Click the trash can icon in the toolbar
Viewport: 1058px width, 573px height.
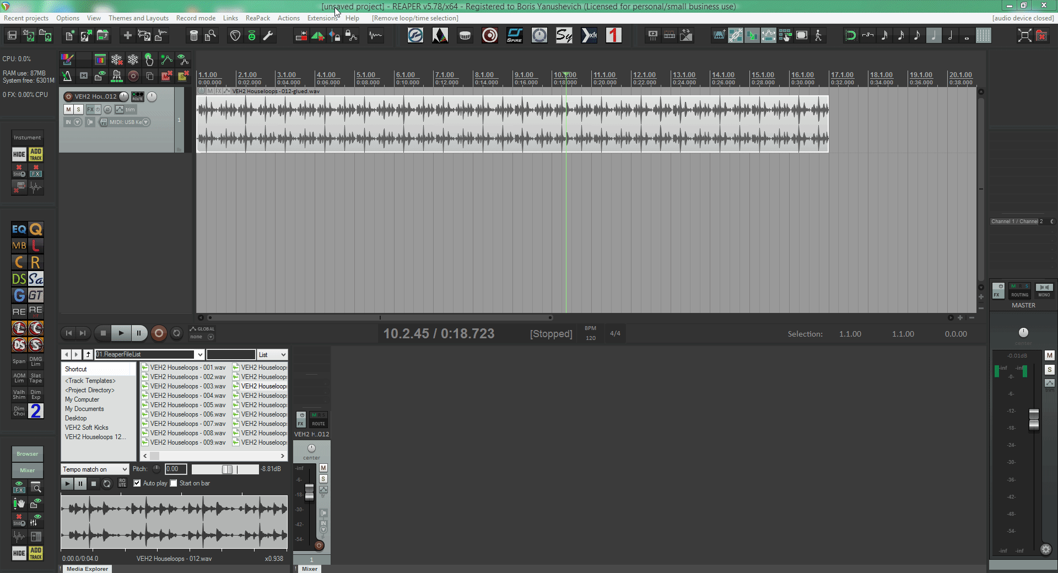point(193,36)
